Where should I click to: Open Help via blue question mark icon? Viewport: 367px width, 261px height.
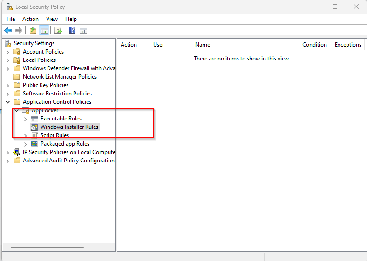(x=72, y=30)
